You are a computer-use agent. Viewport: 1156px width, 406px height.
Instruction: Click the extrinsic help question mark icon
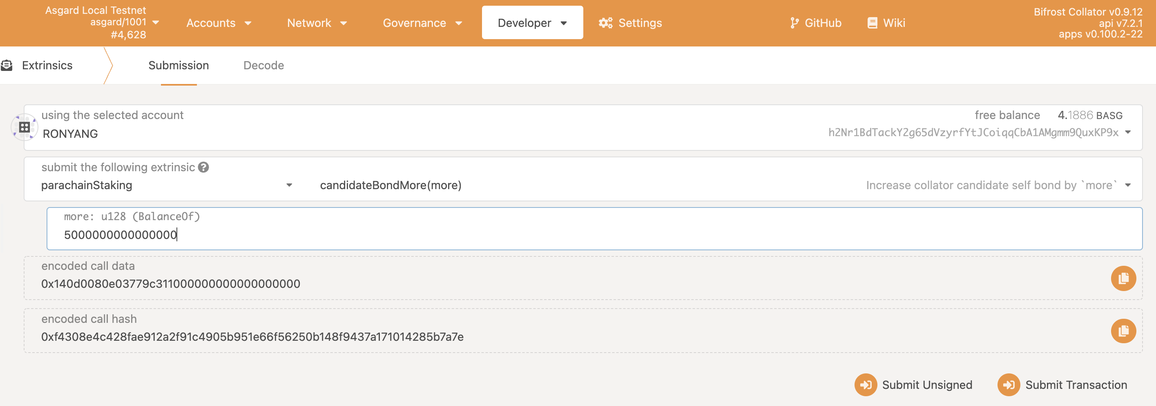[203, 168]
